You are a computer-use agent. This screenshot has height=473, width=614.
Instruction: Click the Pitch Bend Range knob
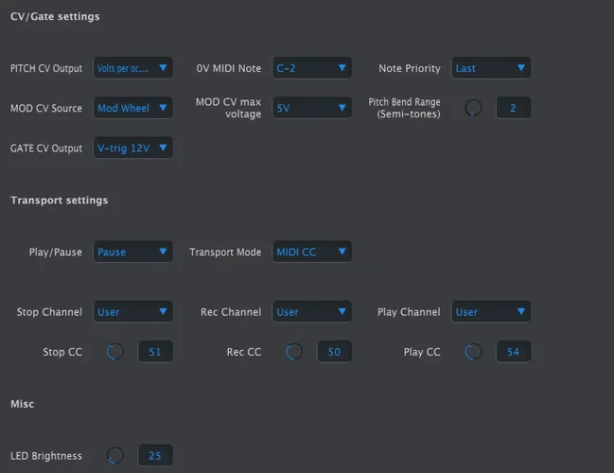tap(473, 108)
